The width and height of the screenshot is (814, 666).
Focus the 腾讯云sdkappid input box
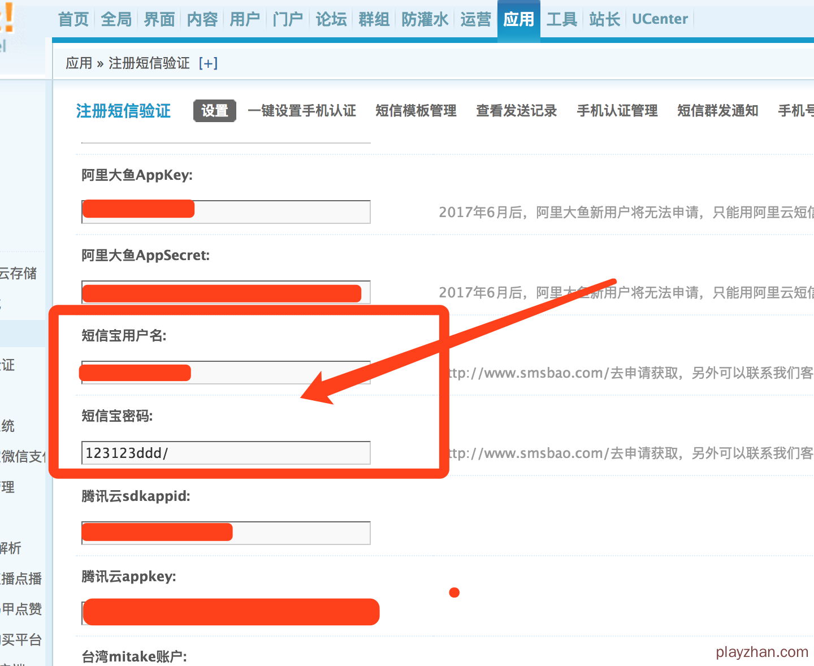301,533
